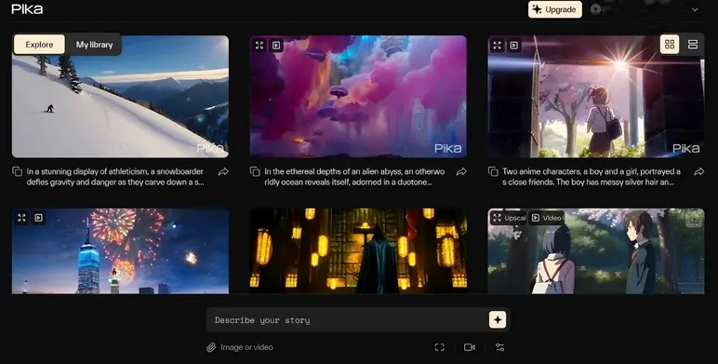The height and width of the screenshot is (364, 718).
Task: Click the sparkle generate button
Action: tap(498, 320)
